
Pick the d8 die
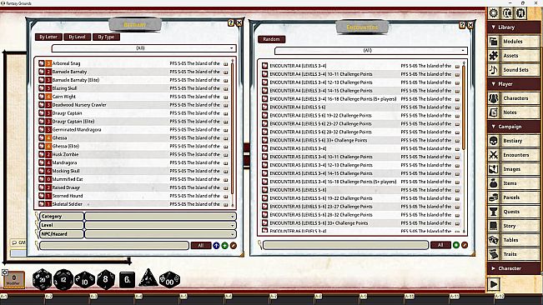coord(106,279)
